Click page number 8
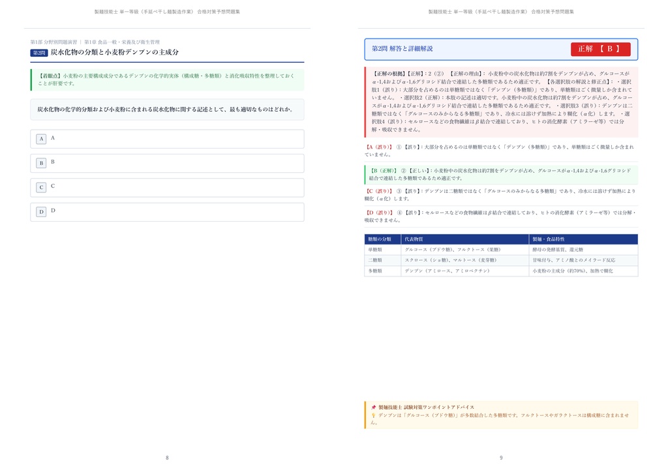This screenshot has width=668, height=472. (167, 458)
